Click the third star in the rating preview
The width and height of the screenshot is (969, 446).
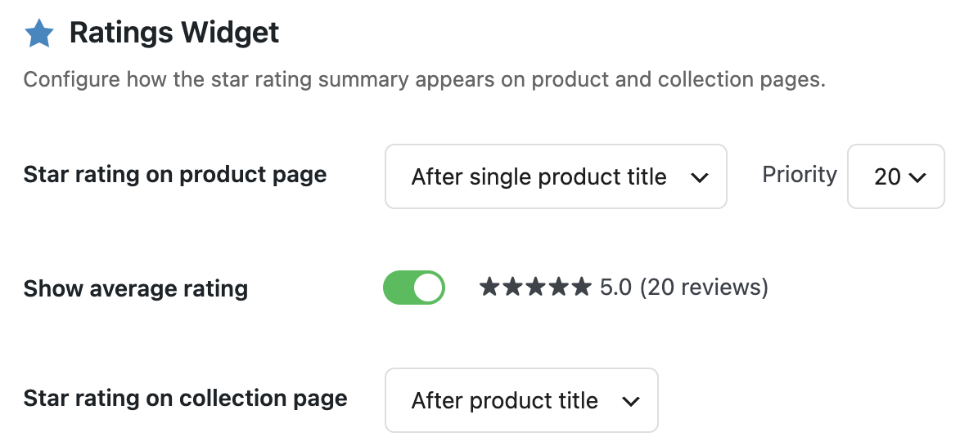tap(535, 287)
